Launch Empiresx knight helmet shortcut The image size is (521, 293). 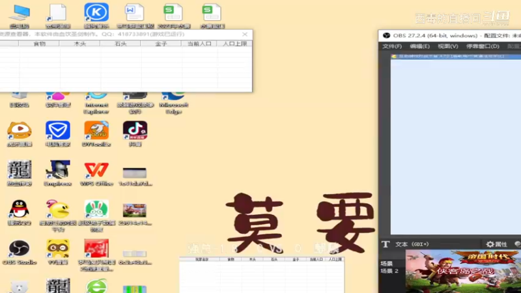[58, 170]
